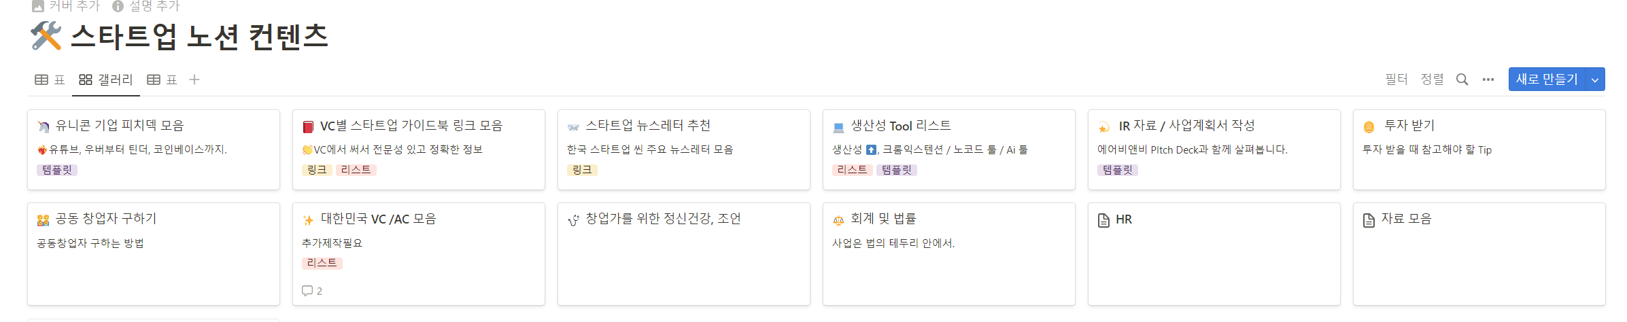Open the 스타트업 뉴스레터 추천 card
Image resolution: width=1627 pixels, height=322 pixels.
point(683,149)
